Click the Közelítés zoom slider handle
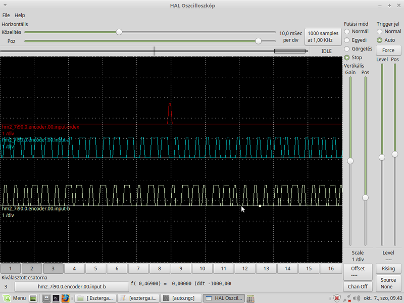This screenshot has height=303, width=404. pyautogui.click(x=119, y=32)
